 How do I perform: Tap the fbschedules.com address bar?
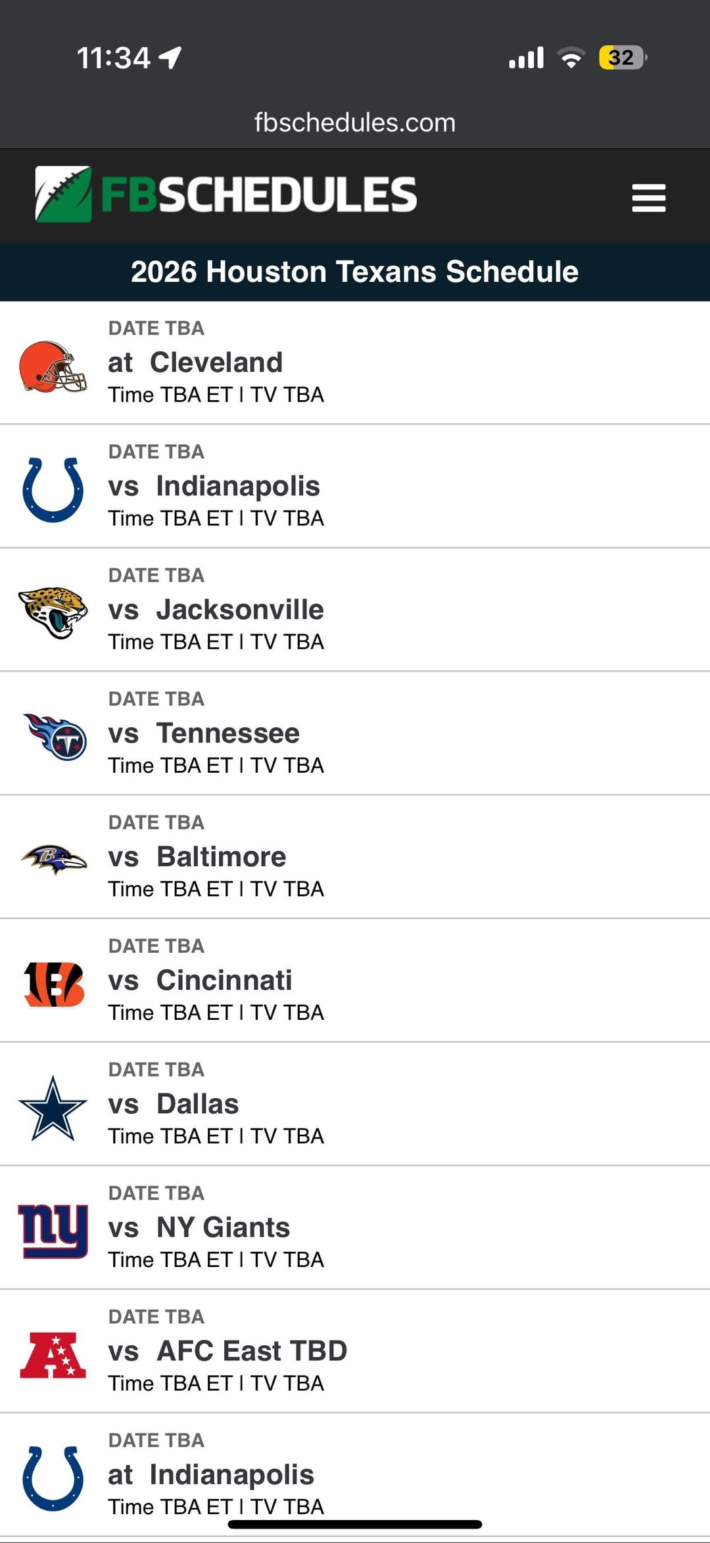tap(355, 123)
